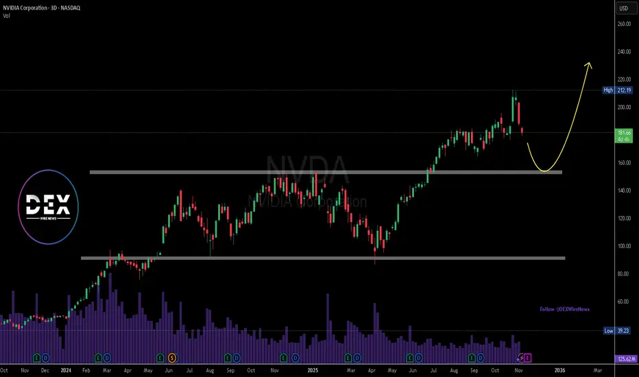The width and height of the screenshot is (639, 377).
Task: Click the earnings E marker before Dec 2023
Action: 36,358
